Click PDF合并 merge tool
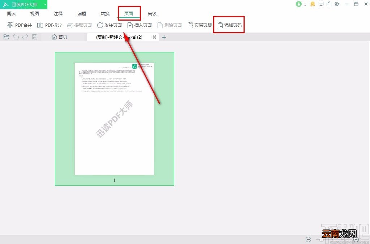The width and height of the screenshot is (370, 244). [x=20, y=25]
